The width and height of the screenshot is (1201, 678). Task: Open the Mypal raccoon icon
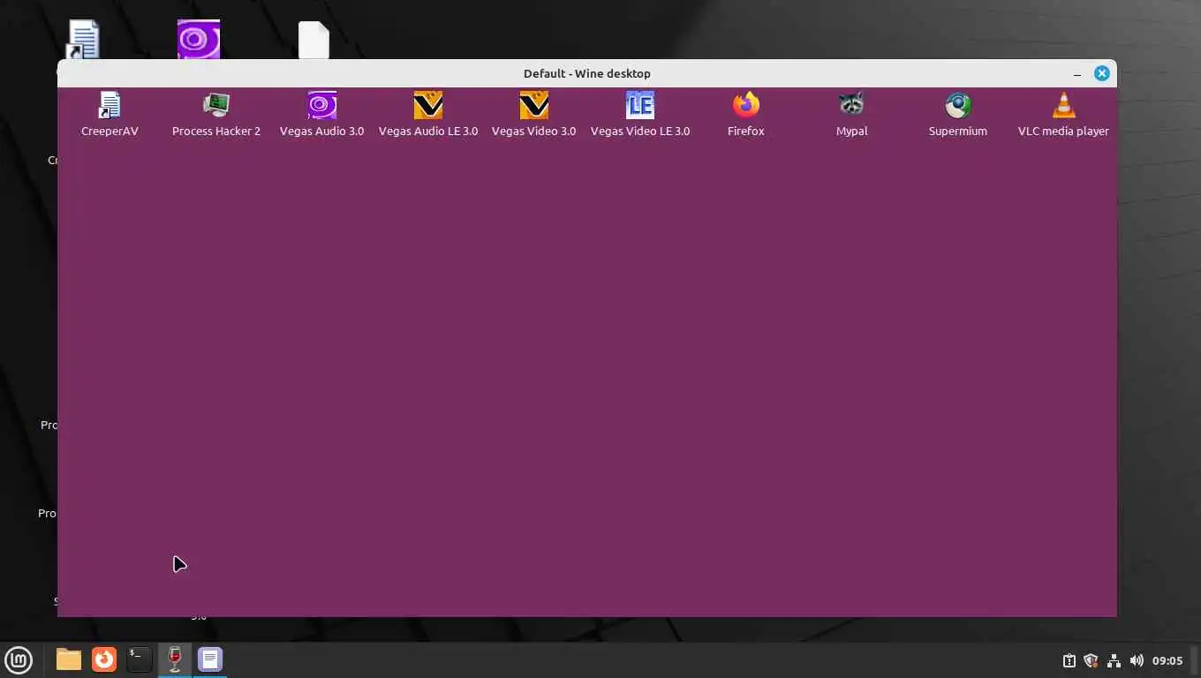(852, 115)
